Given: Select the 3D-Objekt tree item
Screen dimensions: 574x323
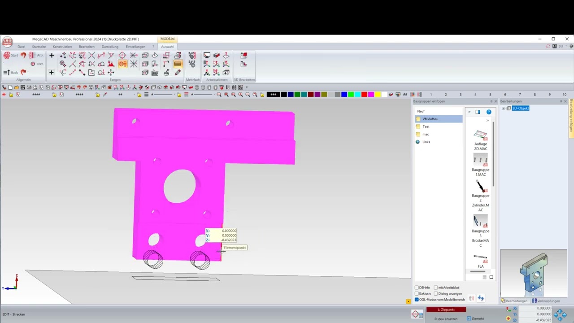Looking at the screenshot, I should coord(521,109).
